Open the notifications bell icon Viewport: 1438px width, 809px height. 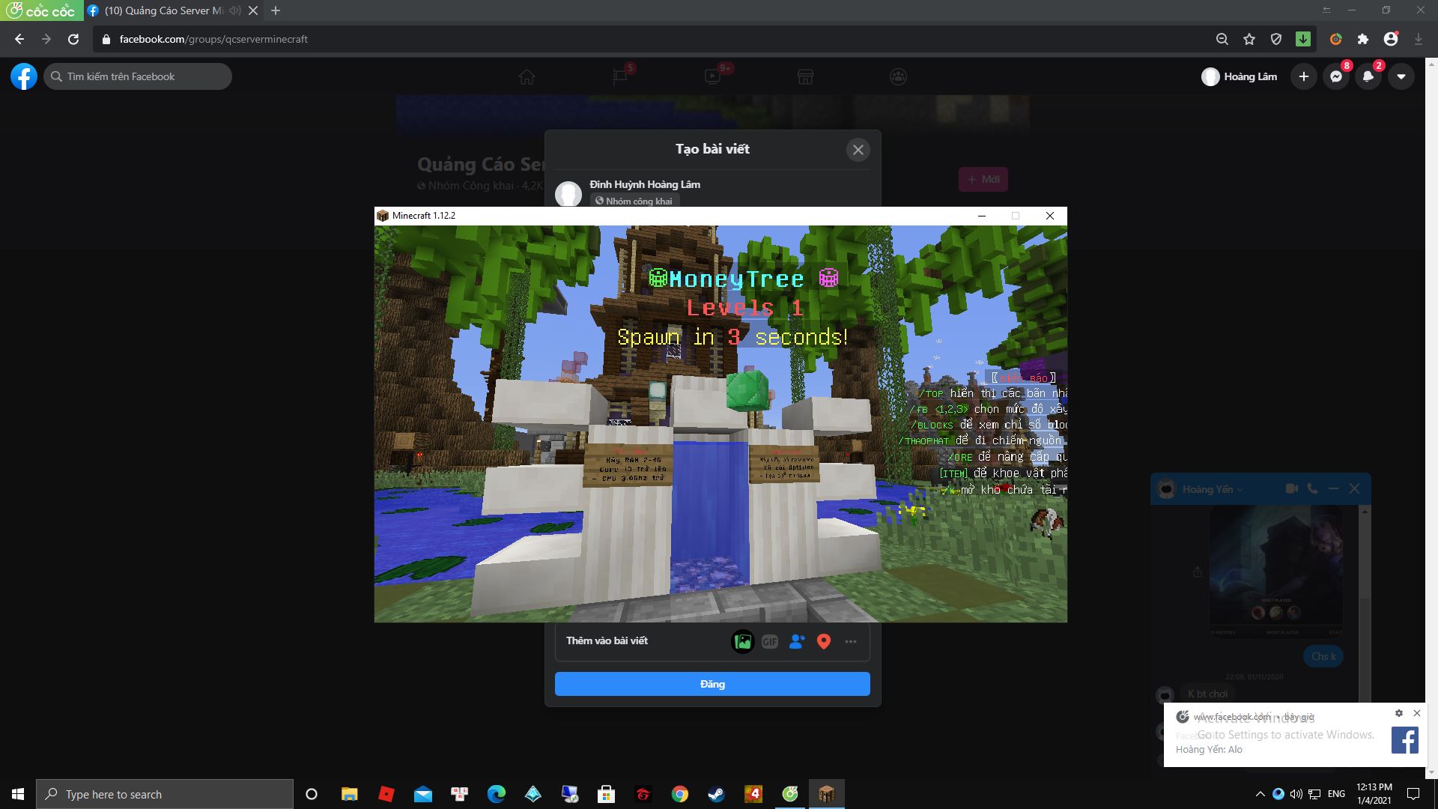1368,76
